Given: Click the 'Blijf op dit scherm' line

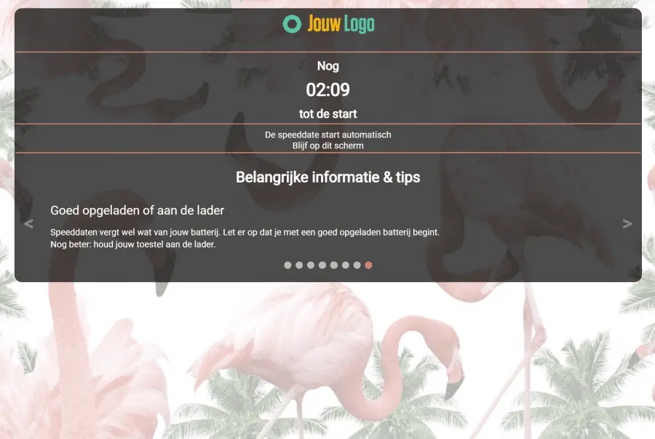Looking at the screenshot, I should (x=328, y=145).
